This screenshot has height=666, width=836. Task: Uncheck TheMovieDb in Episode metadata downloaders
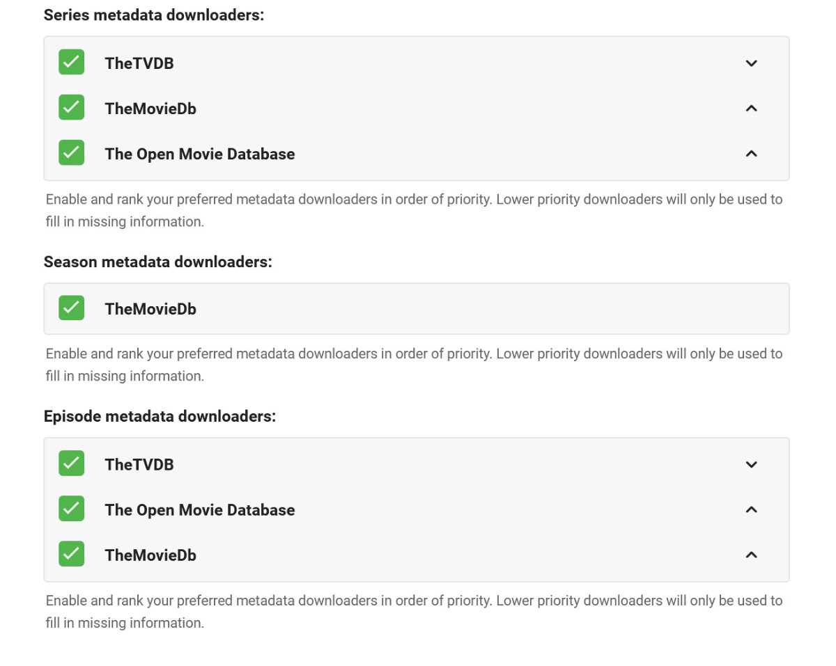point(71,554)
